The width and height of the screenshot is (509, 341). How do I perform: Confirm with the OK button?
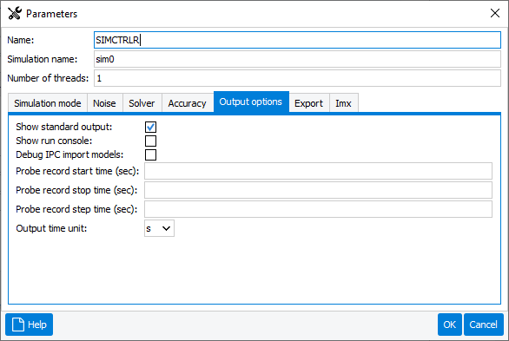pos(450,325)
